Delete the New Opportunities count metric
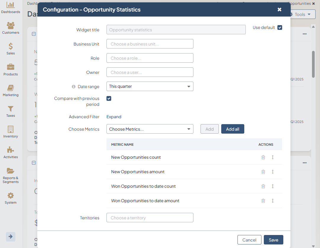 tap(263, 157)
